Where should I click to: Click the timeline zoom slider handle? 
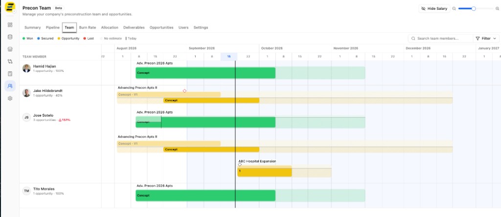pyautogui.click(x=474, y=9)
